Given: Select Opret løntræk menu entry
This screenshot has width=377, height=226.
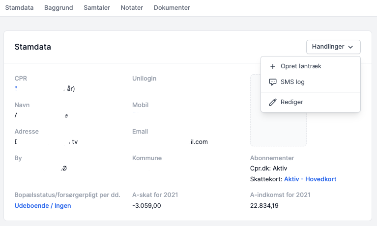Looking at the screenshot, I should point(311,66).
